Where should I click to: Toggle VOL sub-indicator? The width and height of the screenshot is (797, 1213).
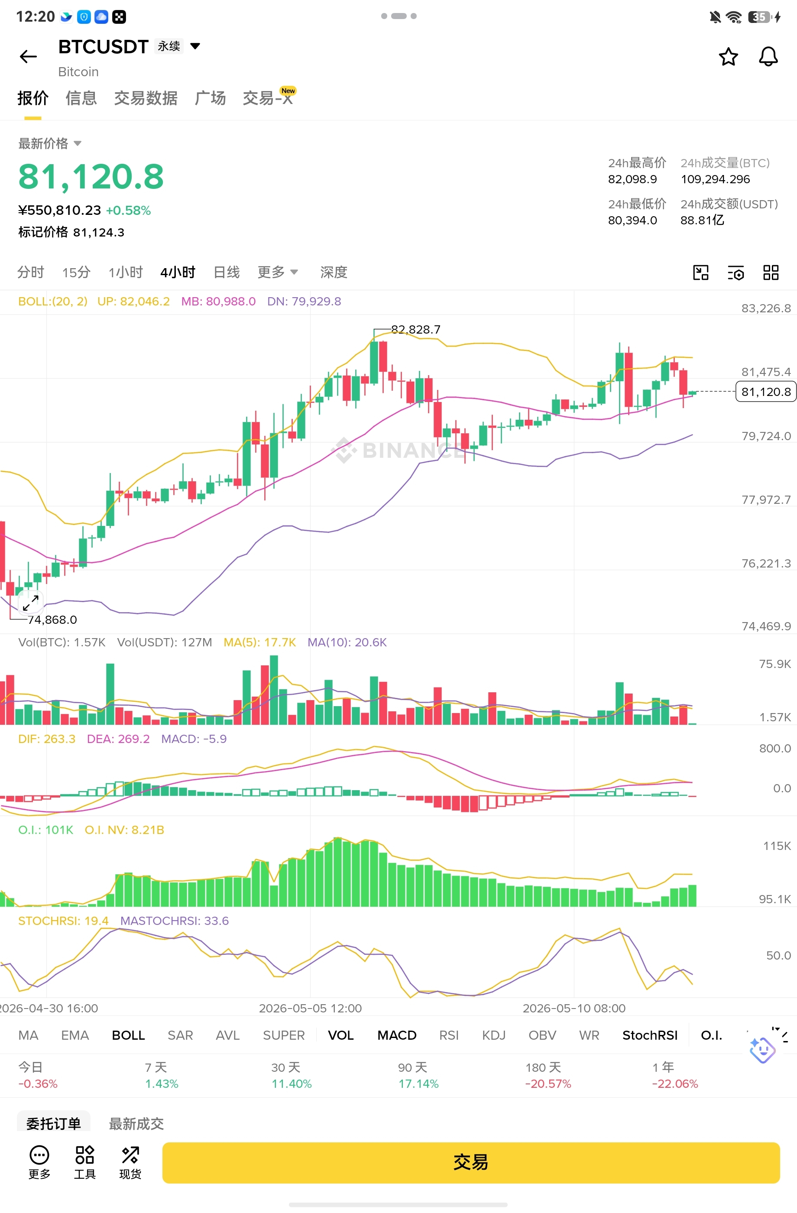[340, 1035]
